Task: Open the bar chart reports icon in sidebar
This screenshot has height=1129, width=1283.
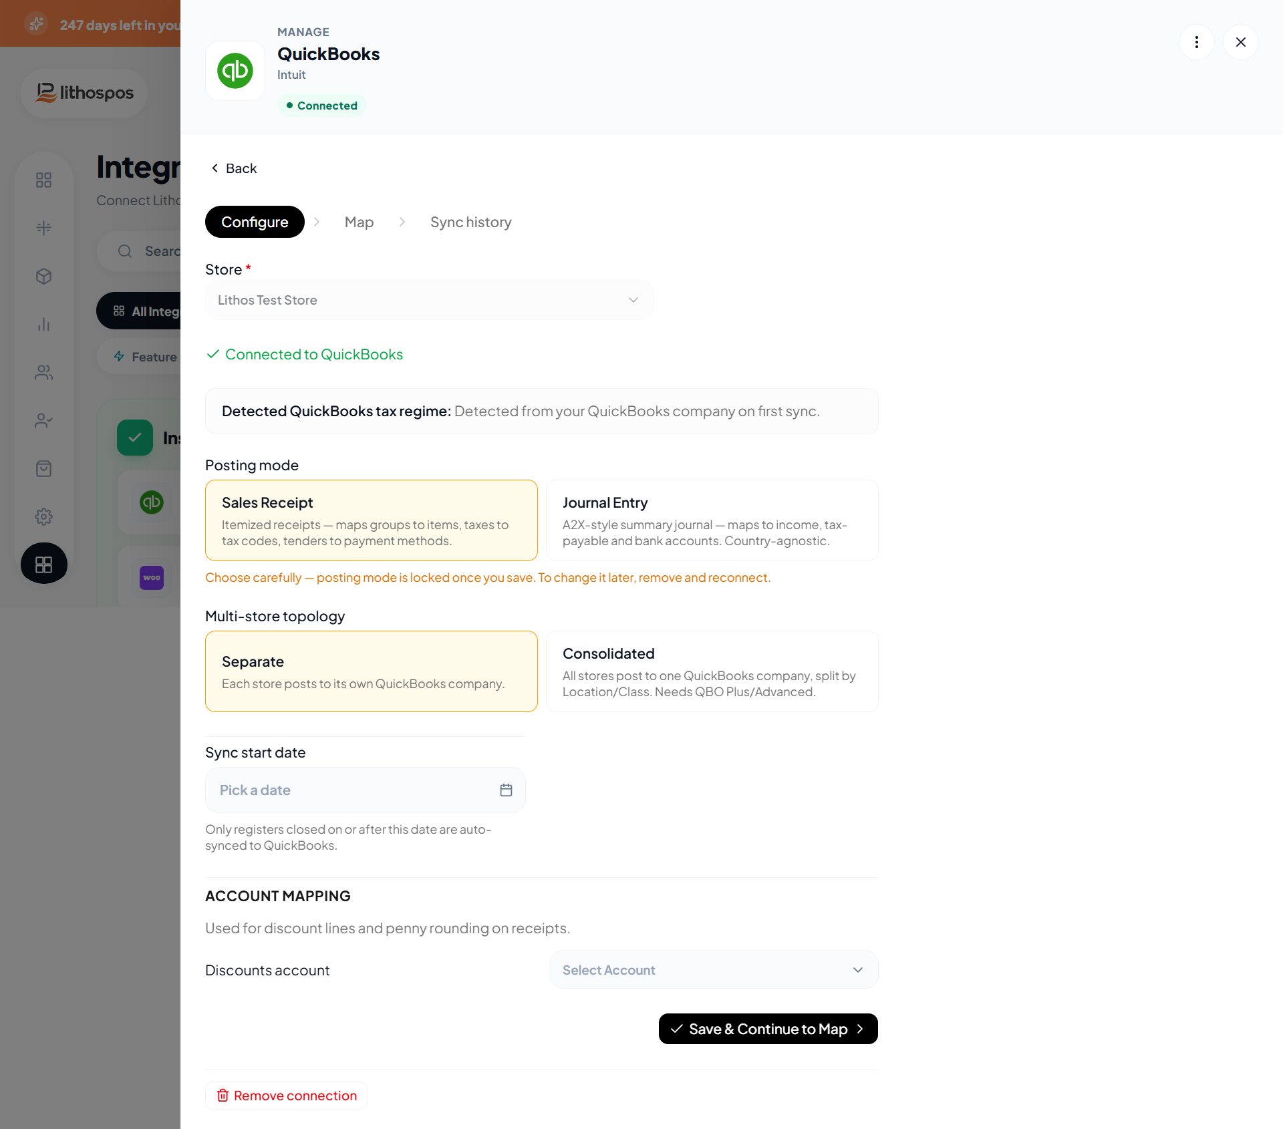Action: click(44, 325)
